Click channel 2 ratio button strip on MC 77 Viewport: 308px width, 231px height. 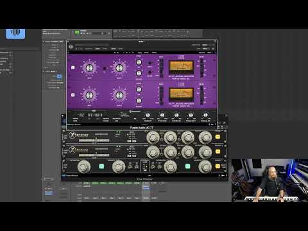162,95
